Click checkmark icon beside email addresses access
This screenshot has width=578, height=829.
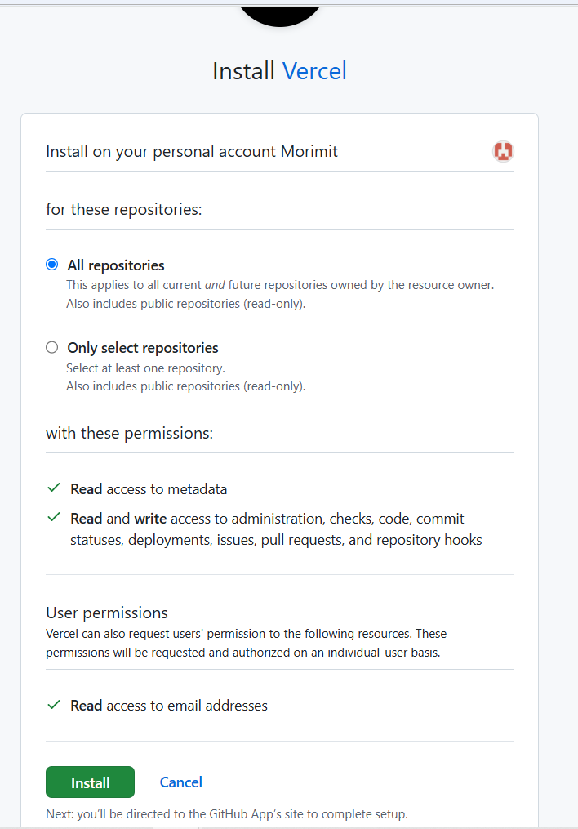[x=54, y=704]
